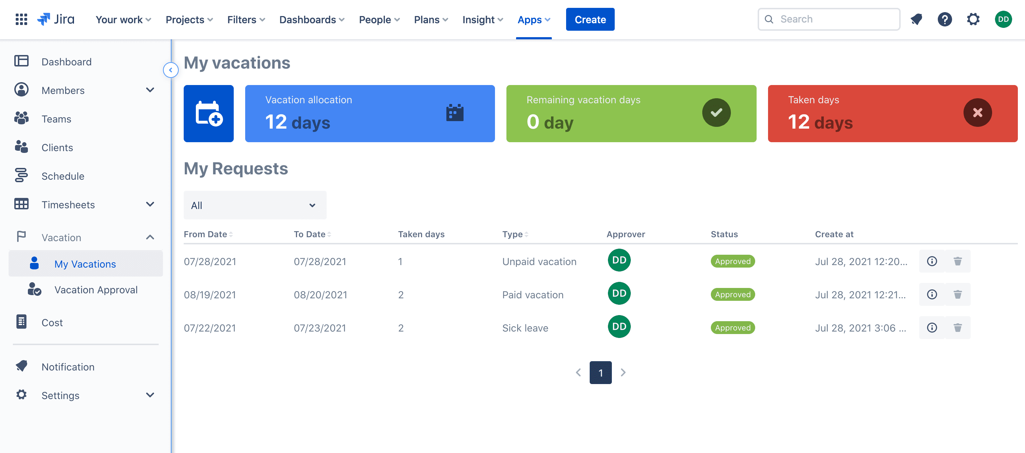Open the help question mark icon
The image size is (1025, 453).
[x=945, y=19]
